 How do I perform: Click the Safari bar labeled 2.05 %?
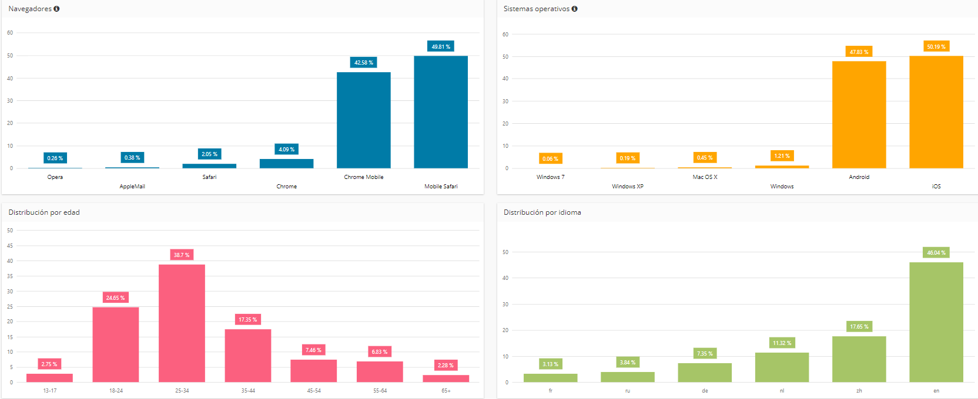pos(209,166)
